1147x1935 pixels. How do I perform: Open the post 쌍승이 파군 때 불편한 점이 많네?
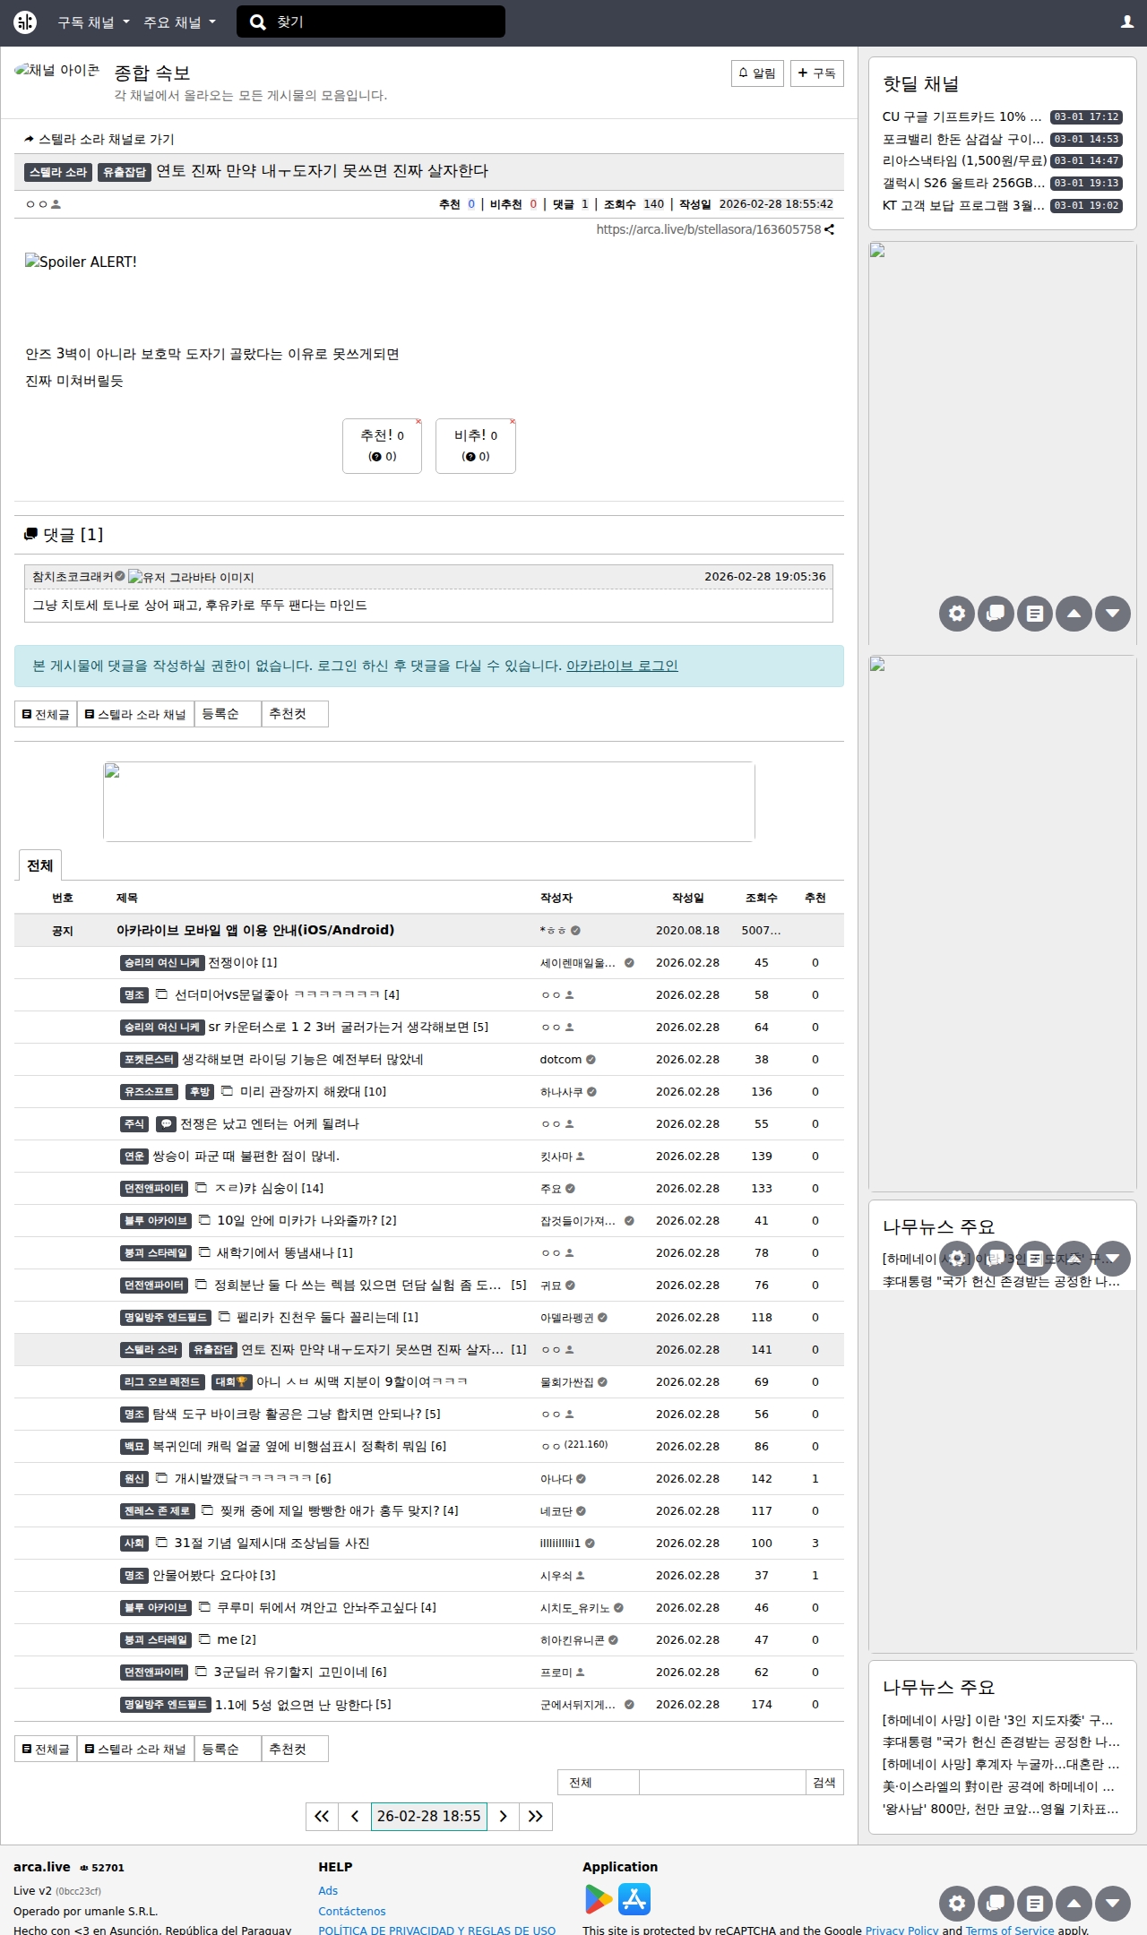pyautogui.click(x=246, y=1156)
